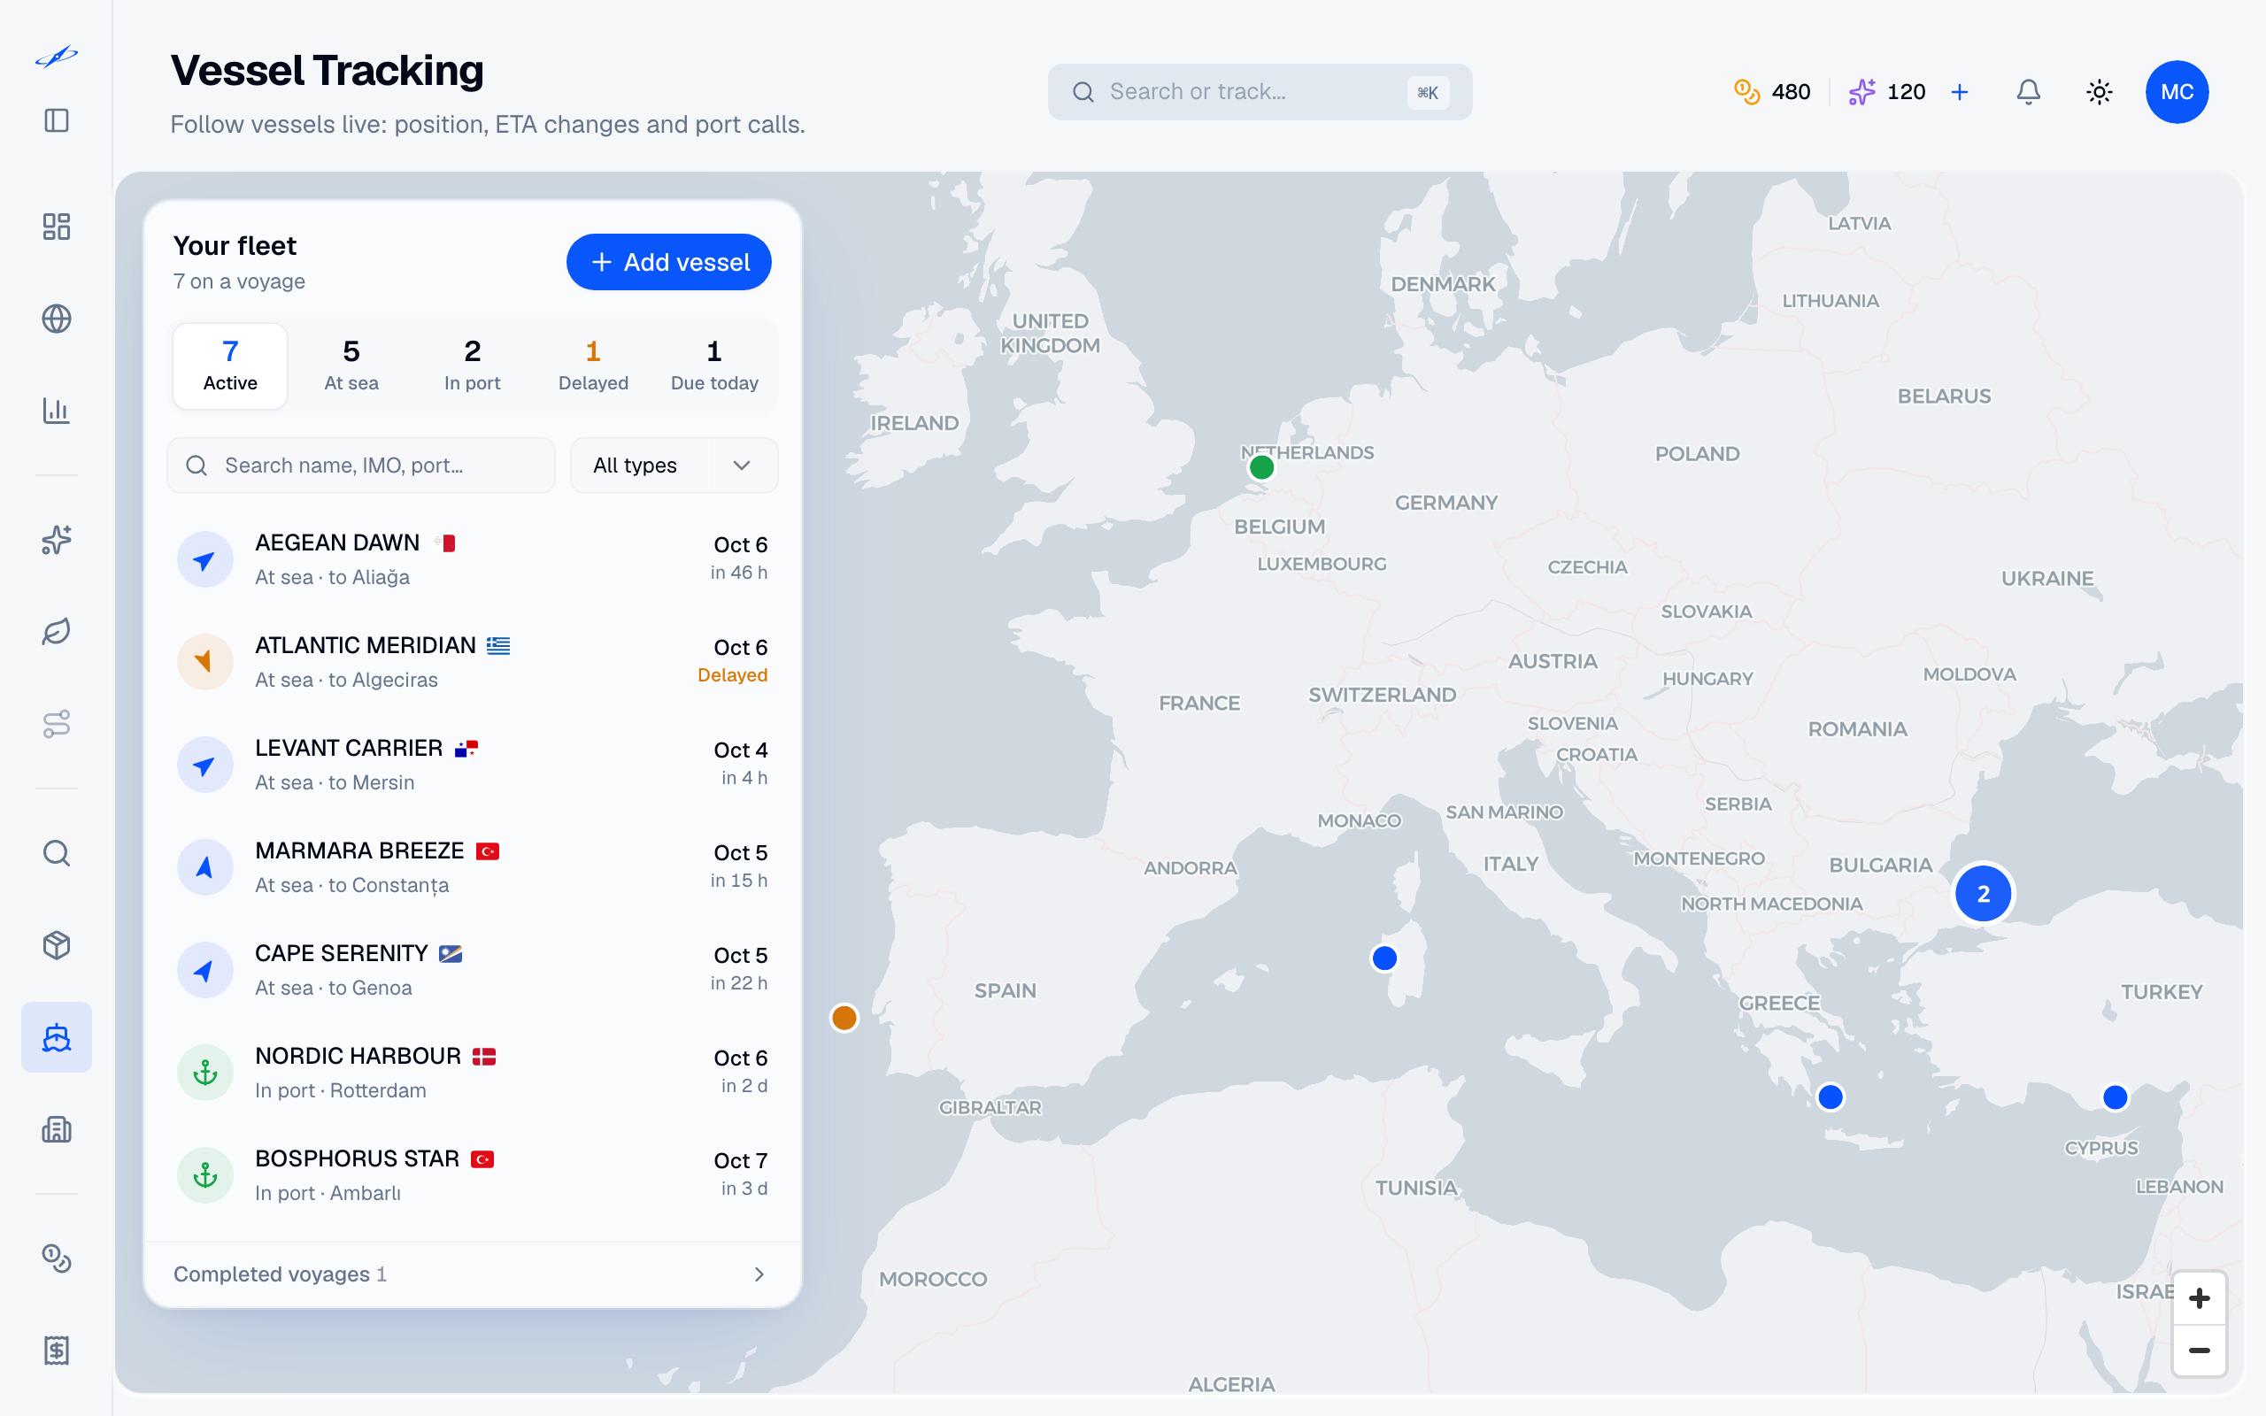2266x1416 pixels.
Task: Select the In port tab
Action: (x=472, y=366)
